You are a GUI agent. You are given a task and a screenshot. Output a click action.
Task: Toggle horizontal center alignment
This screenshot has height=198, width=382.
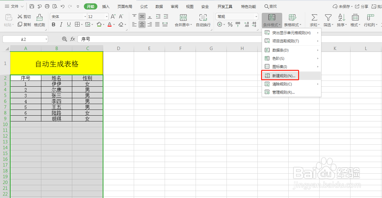142,25
